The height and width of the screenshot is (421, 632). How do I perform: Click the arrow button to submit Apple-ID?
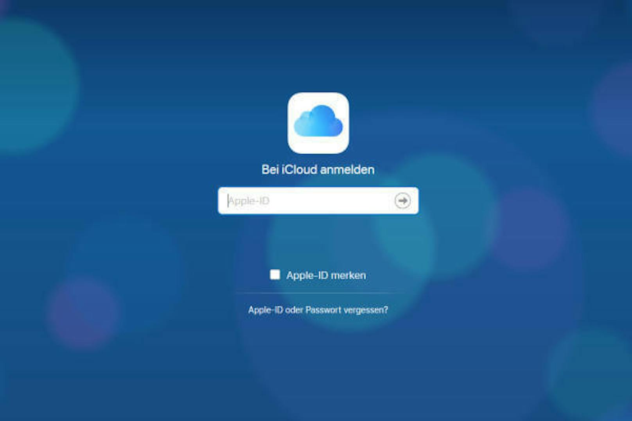402,201
